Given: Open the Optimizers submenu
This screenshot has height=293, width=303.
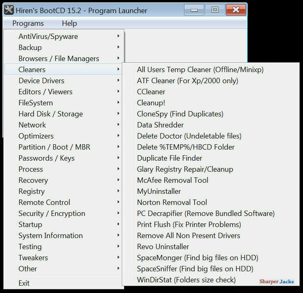Looking at the screenshot, I should (63, 136).
